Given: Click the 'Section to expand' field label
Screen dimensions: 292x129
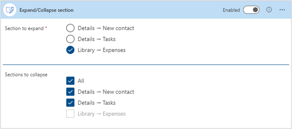Looking at the screenshot, I should click(x=24, y=28).
